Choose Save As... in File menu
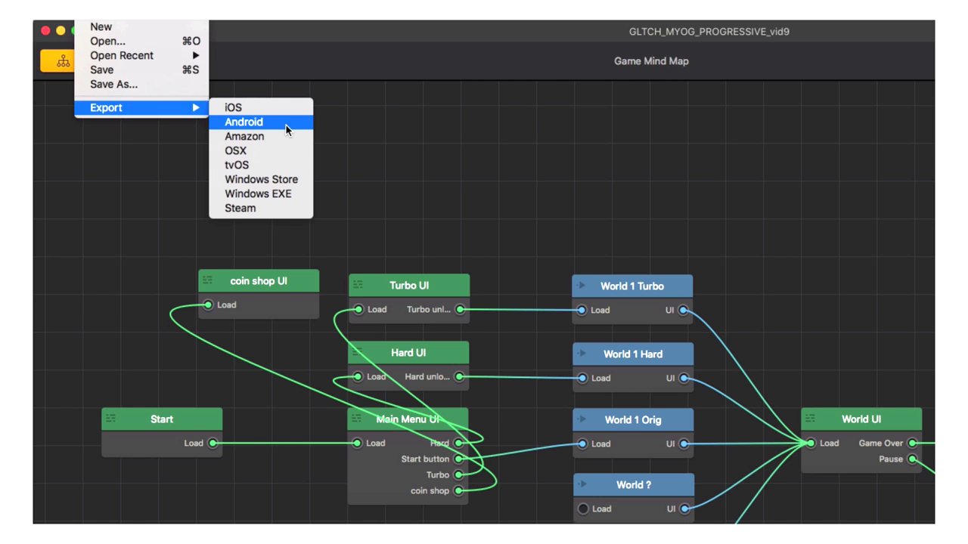The width and height of the screenshot is (968, 544). click(x=113, y=84)
